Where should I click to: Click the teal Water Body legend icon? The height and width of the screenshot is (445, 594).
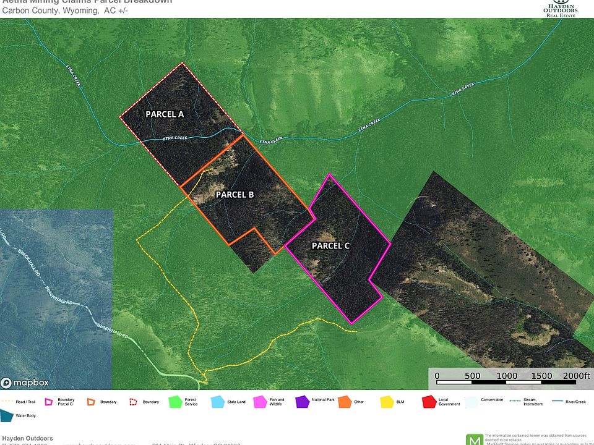[7, 417]
